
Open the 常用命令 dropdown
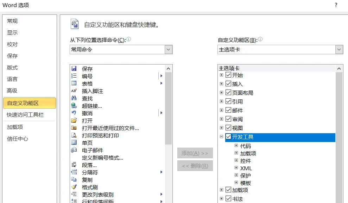pyautogui.click(x=169, y=50)
